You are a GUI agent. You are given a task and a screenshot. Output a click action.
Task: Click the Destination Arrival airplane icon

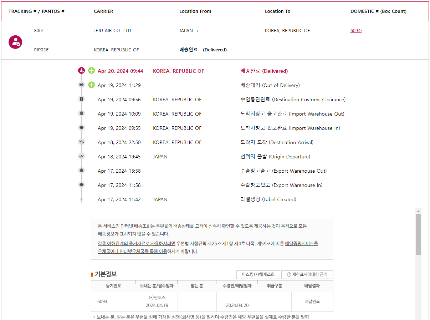(81, 142)
